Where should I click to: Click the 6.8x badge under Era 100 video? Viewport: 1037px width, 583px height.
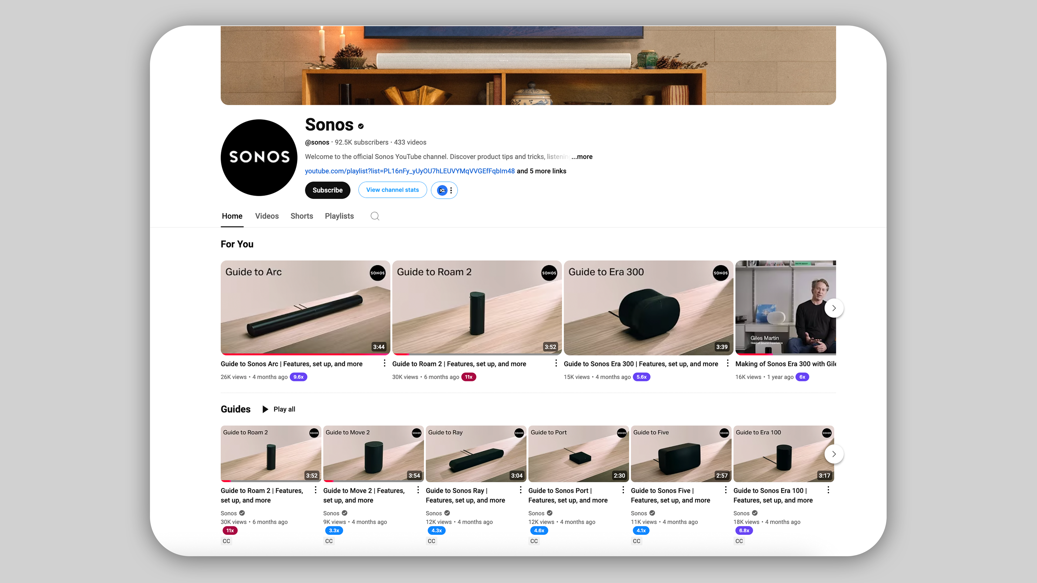744,531
